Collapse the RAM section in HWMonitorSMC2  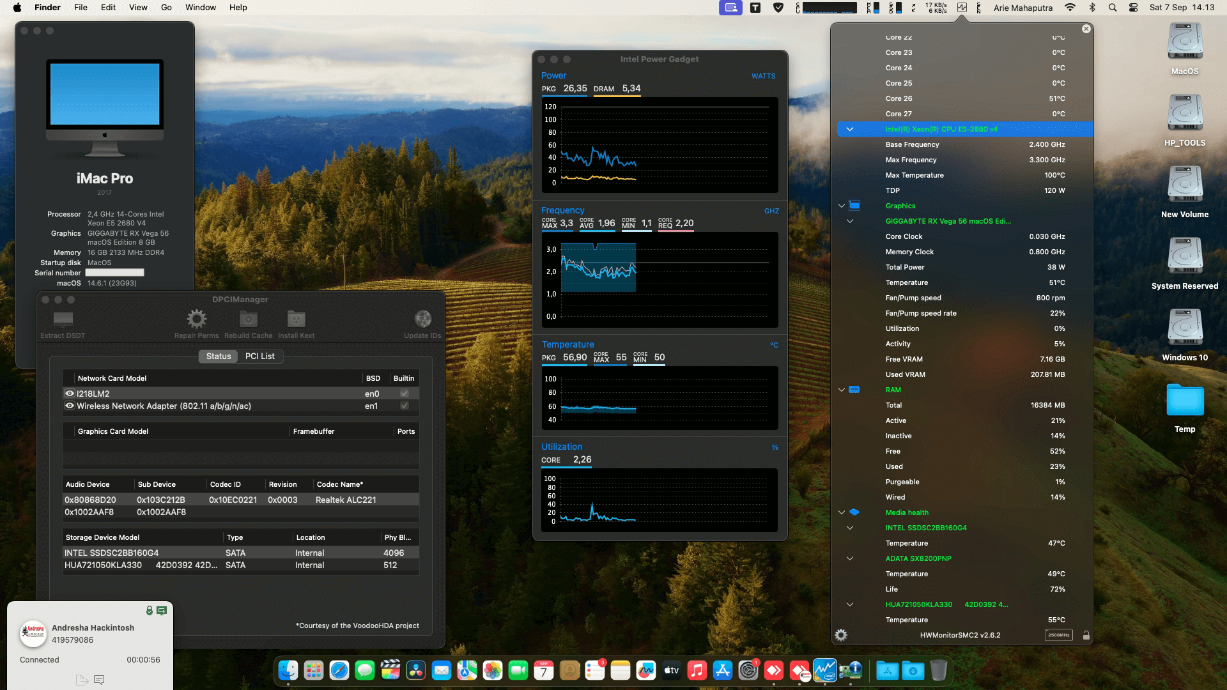(841, 389)
